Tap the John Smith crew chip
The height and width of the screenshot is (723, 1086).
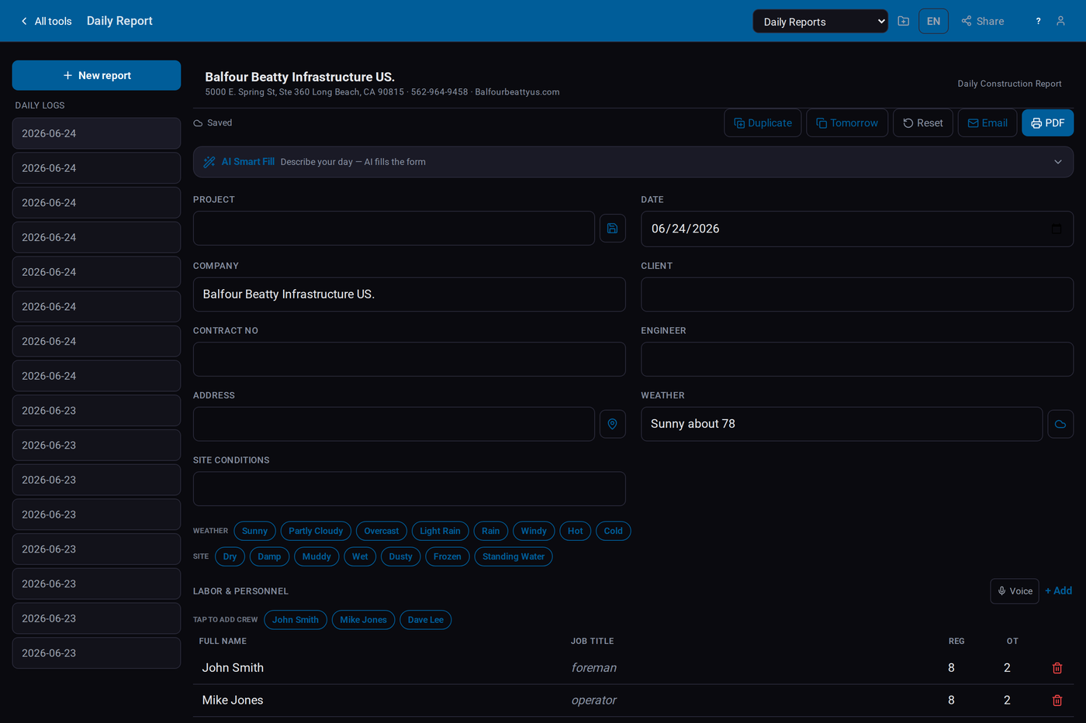[x=296, y=620]
